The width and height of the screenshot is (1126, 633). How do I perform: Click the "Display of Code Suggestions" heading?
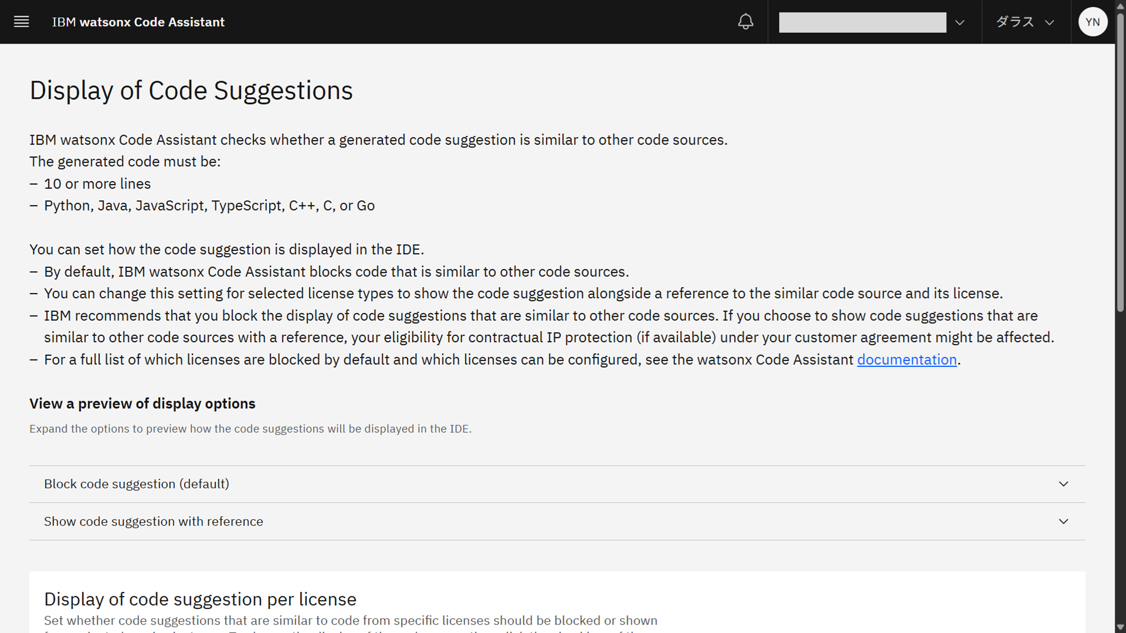pyautogui.click(x=191, y=91)
